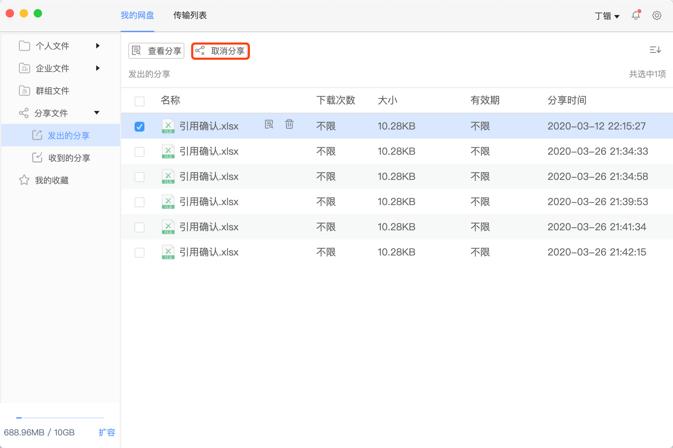Image resolution: width=673 pixels, height=448 pixels.
Task: Open the 丁锴 user dropdown
Action: (607, 16)
